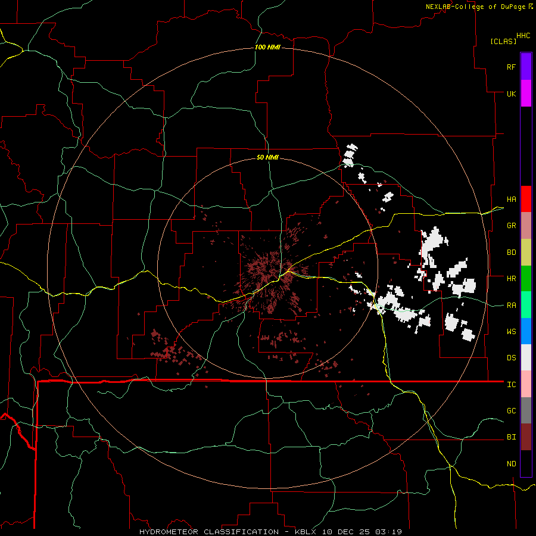The width and height of the screenshot is (536, 536).
Task: Click the 50 NMI range ring label
Action: coord(267,157)
